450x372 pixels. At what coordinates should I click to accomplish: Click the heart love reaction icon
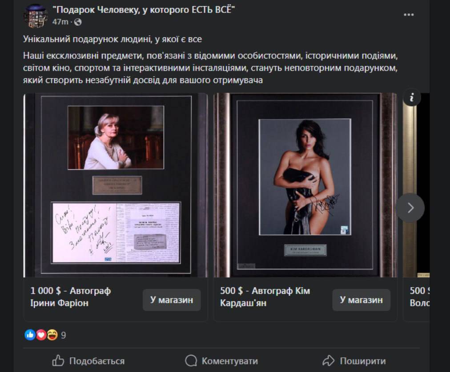tap(41, 335)
